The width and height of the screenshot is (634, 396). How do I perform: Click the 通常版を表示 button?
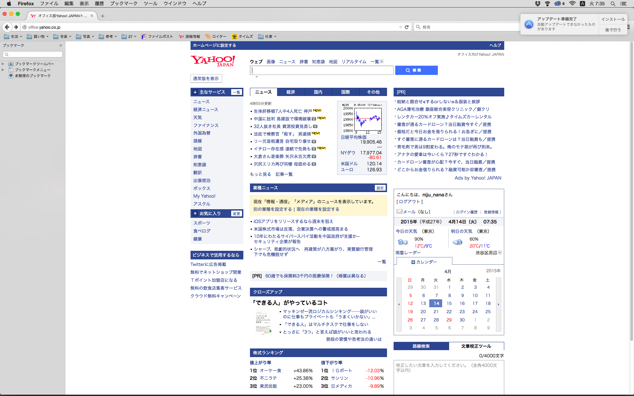206,79
